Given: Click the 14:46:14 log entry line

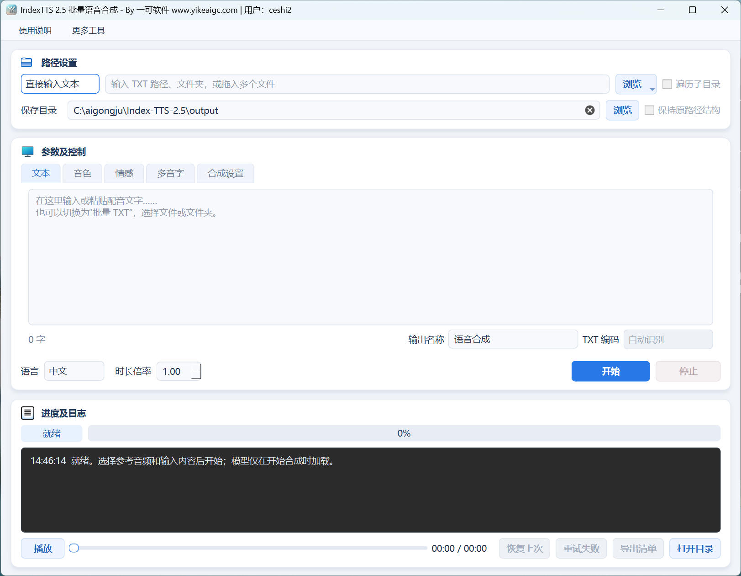Looking at the screenshot, I should click(x=184, y=461).
